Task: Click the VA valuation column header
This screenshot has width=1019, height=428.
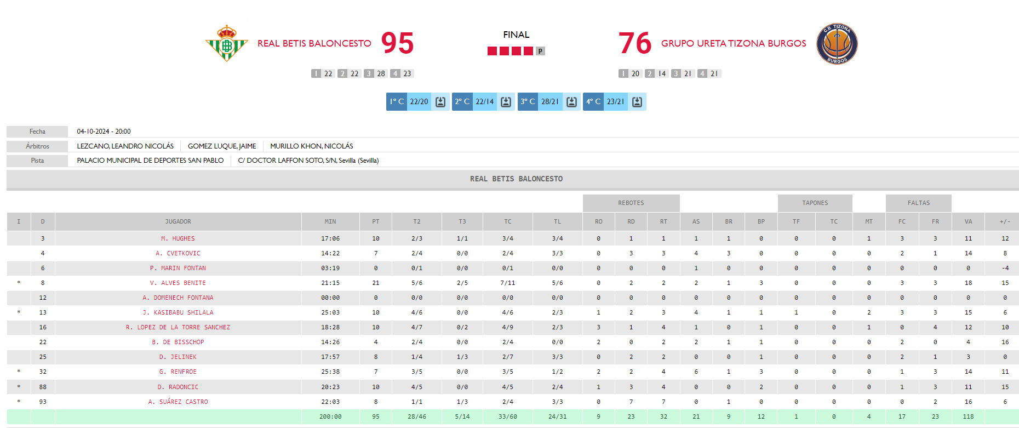Action: [x=969, y=222]
